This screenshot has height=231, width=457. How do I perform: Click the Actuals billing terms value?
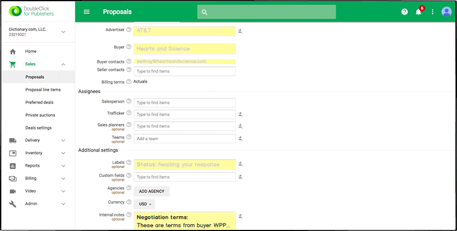140,82
